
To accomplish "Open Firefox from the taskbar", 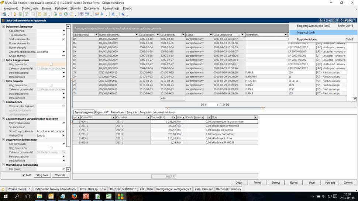I will (x=74, y=197).
